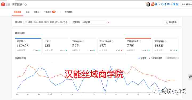Toggle the 訂單 metric card
This screenshot has height=100, width=192.
point(55,46)
